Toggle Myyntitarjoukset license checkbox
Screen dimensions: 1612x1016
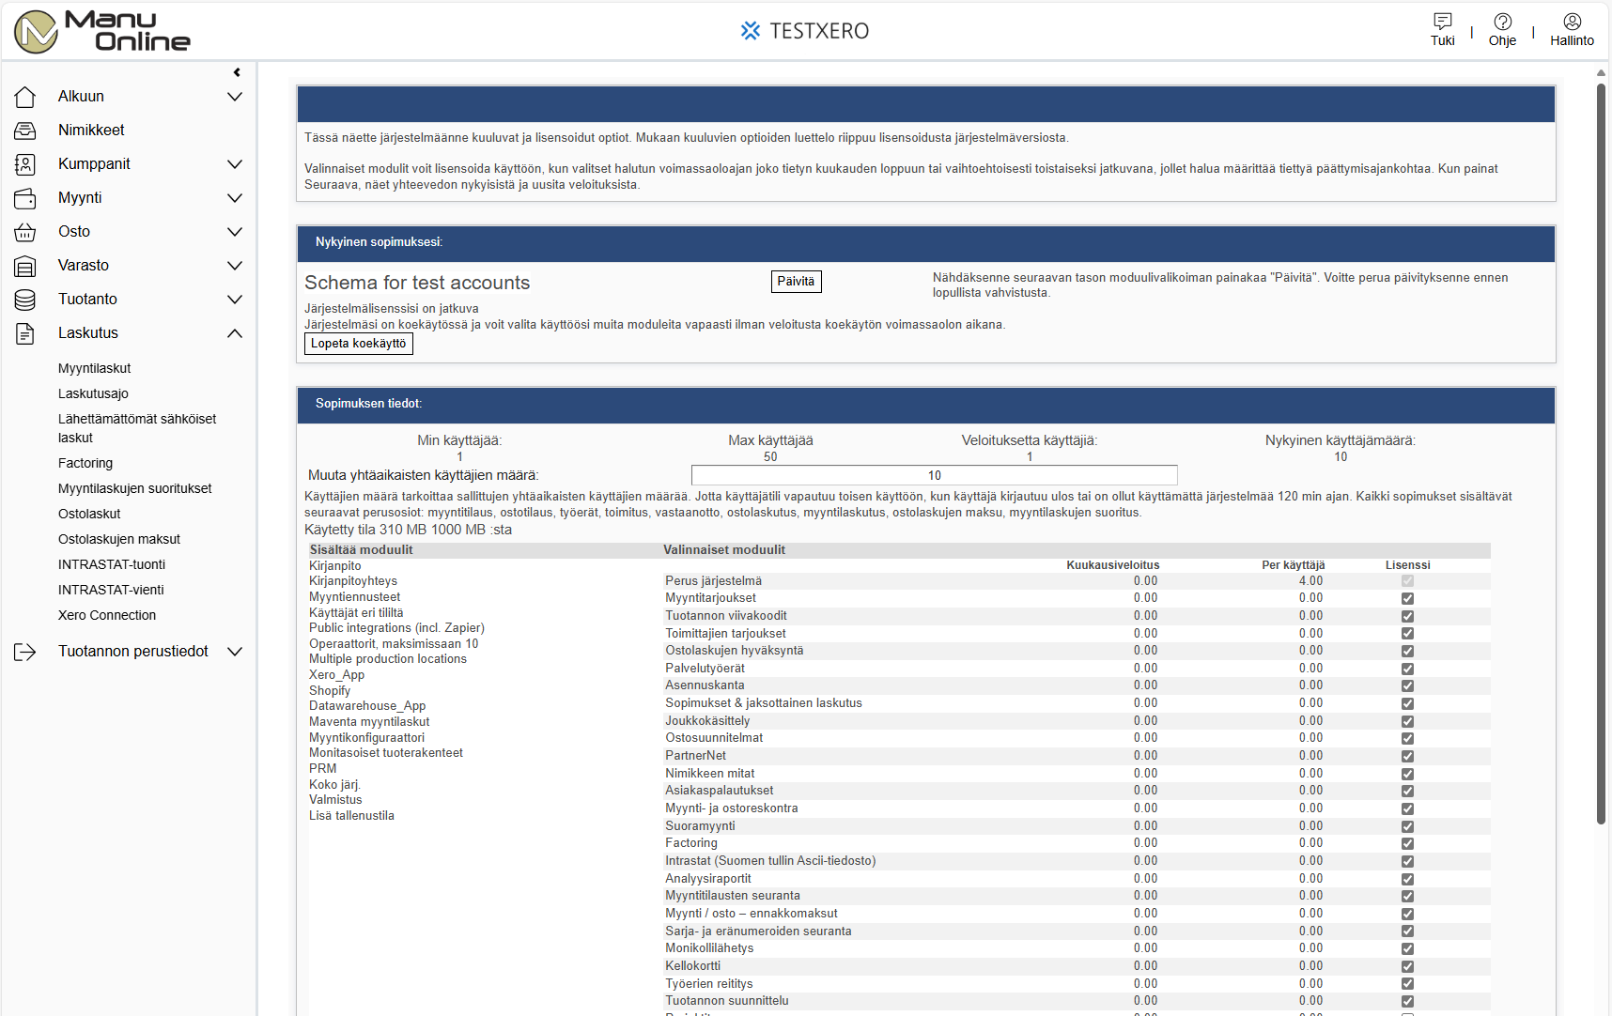click(1407, 598)
